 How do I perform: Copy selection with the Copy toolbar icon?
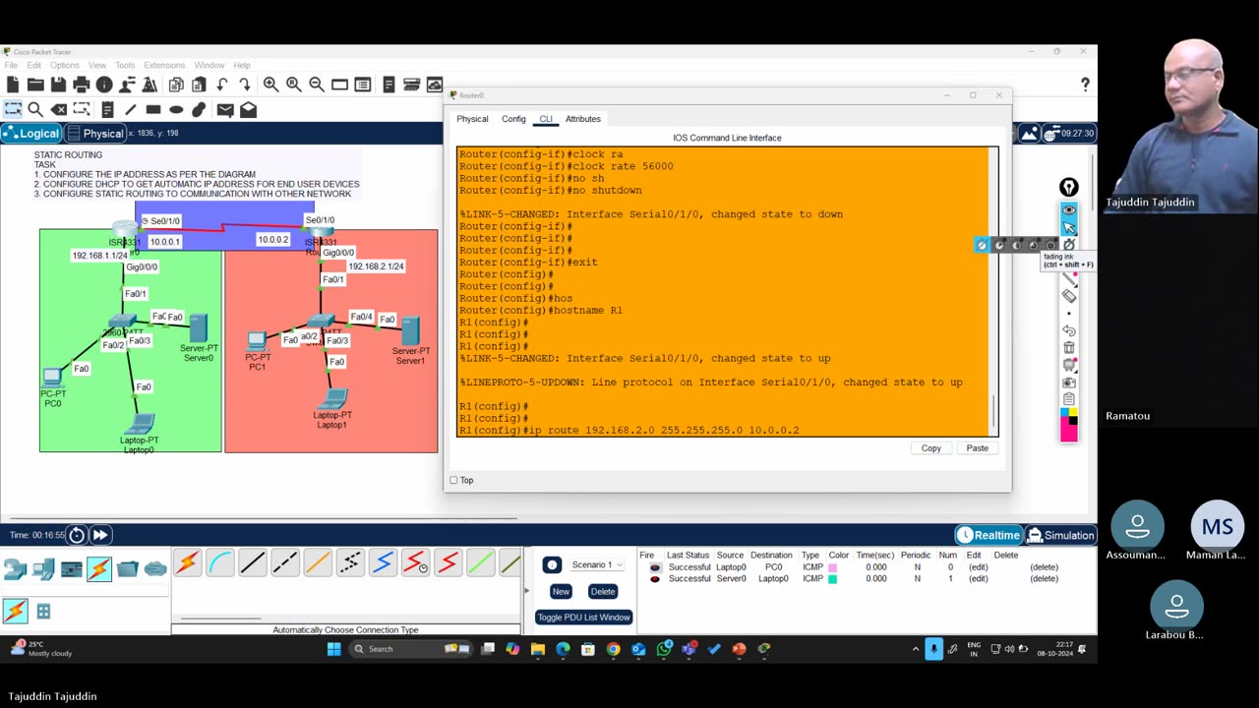click(176, 85)
